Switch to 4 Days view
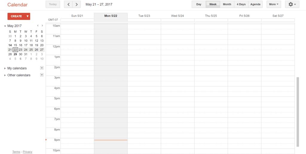 tap(241, 4)
